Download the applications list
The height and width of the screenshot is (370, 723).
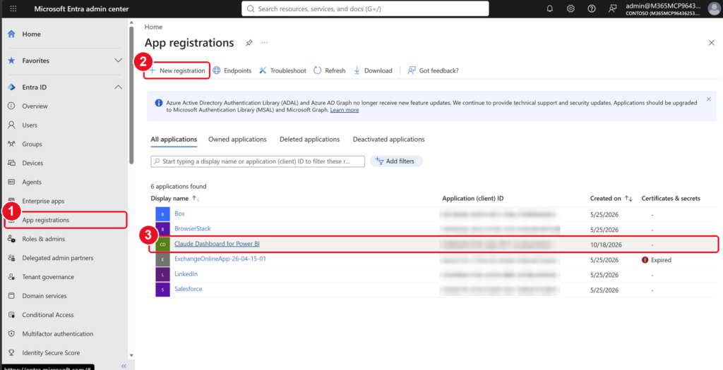(373, 70)
